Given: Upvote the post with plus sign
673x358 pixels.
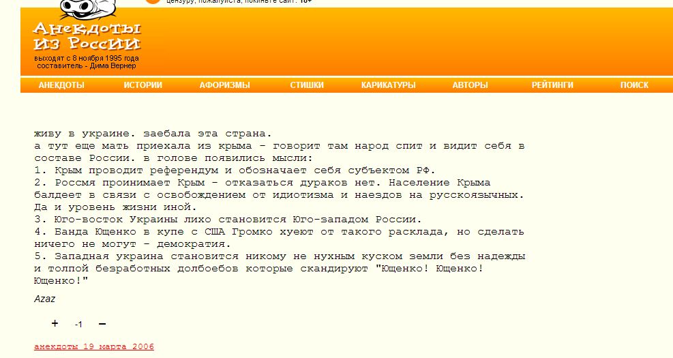Looking at the screenshot, I should [55, 323].
